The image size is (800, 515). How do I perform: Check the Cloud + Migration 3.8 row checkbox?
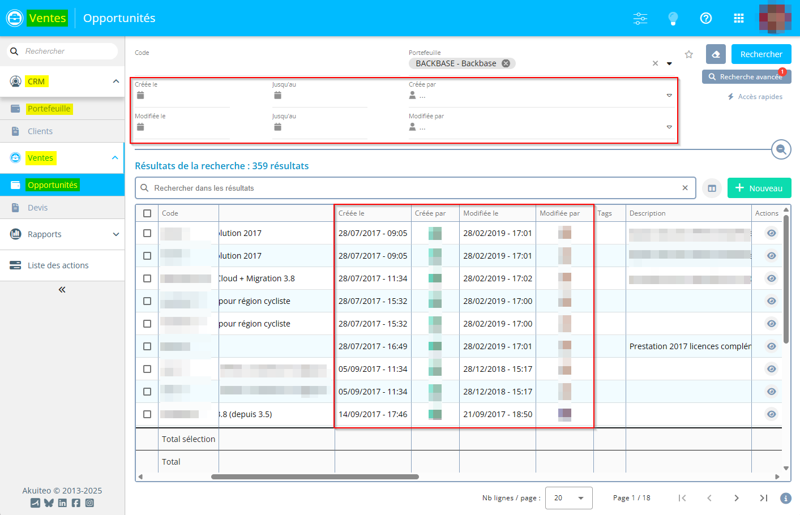tap(147, 278)
